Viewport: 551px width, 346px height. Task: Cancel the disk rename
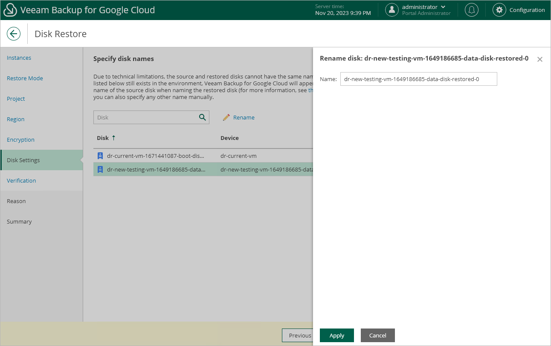point(378,335)
